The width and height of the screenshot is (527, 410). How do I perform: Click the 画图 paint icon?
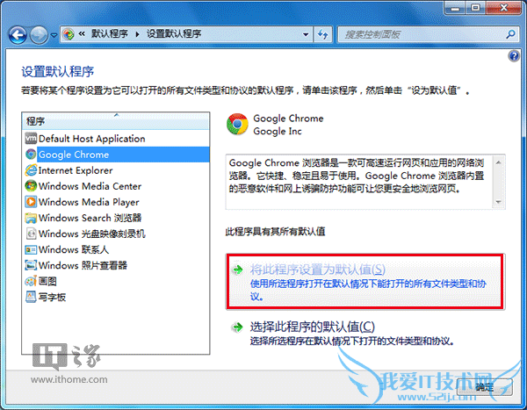coord(31,281)
